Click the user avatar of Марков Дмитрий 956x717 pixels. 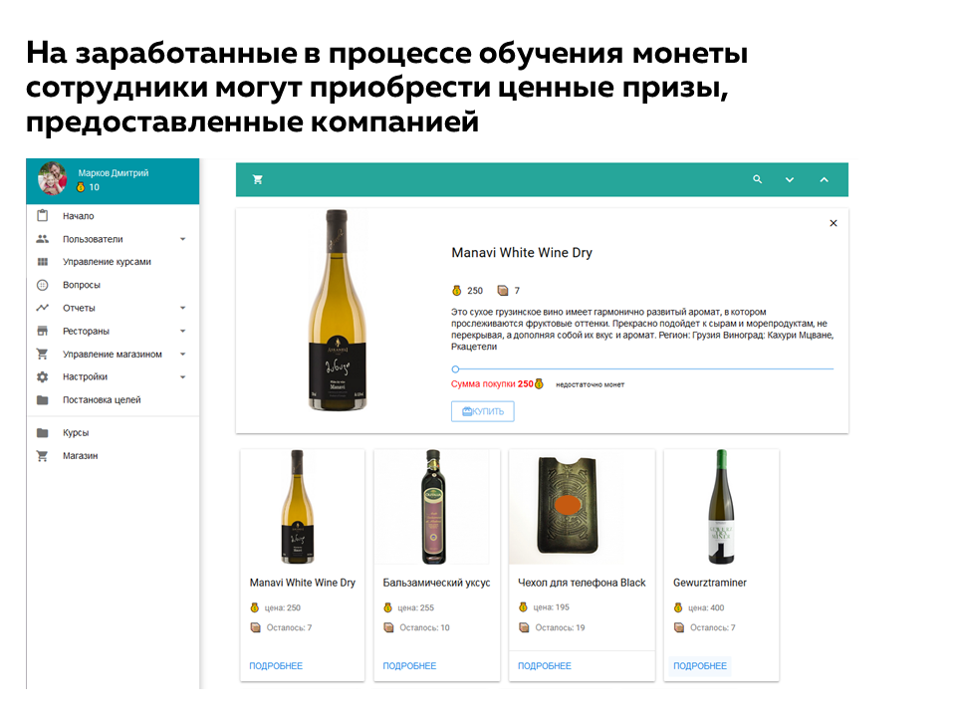[53, 178]
